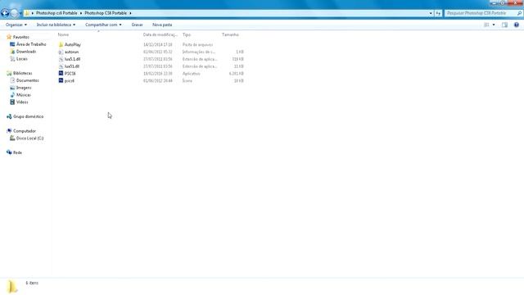This screenshot has width=524, height=295.
Task: Open the recent locations arrow beside Forward
Action: click(20, 13)
